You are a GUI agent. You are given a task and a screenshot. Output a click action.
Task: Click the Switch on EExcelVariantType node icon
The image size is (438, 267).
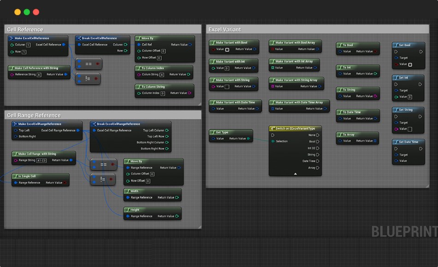272,128
